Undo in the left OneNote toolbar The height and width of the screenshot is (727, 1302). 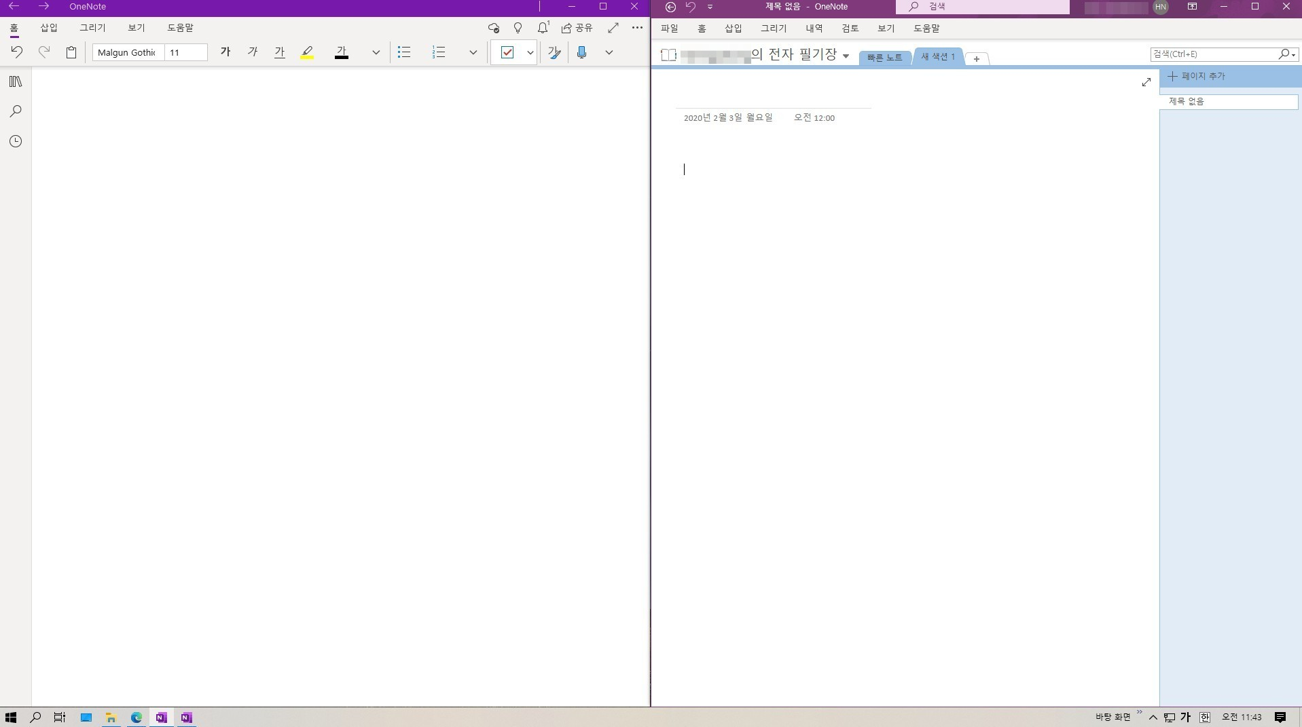pos(17,52)
